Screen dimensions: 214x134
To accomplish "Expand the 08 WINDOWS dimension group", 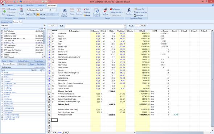I will click(2, 101).
